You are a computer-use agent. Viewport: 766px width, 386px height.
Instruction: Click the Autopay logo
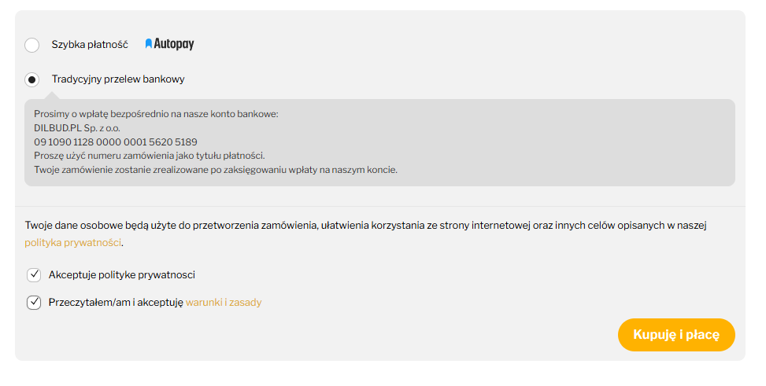tap(169, 45)
